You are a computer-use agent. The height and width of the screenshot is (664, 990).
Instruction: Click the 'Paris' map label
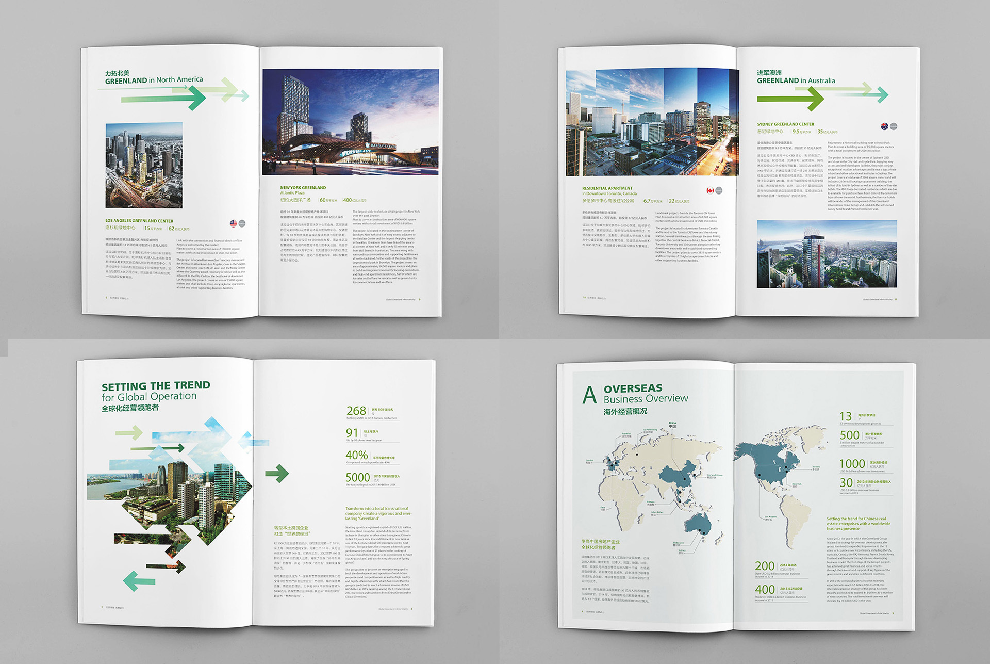(x=603, y=508)
